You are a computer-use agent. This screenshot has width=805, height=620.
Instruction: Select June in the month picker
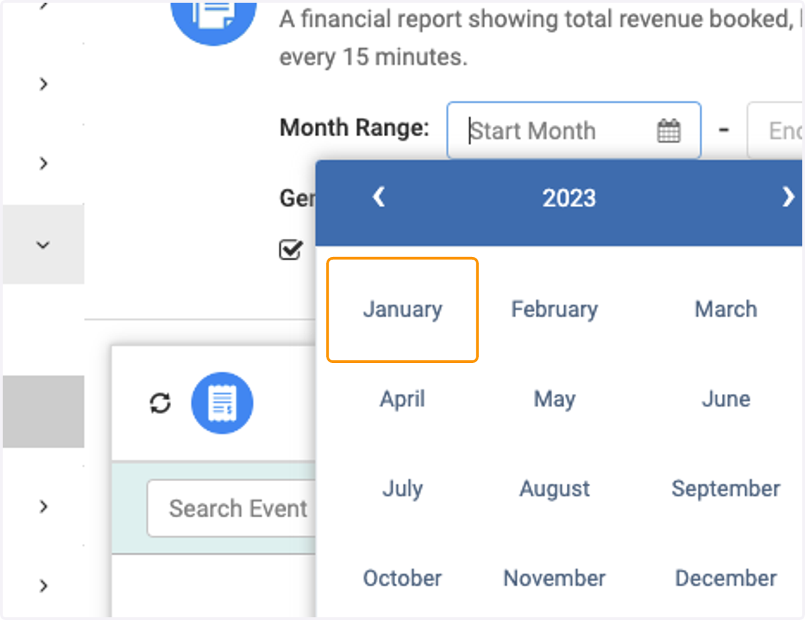pos(726,399)
